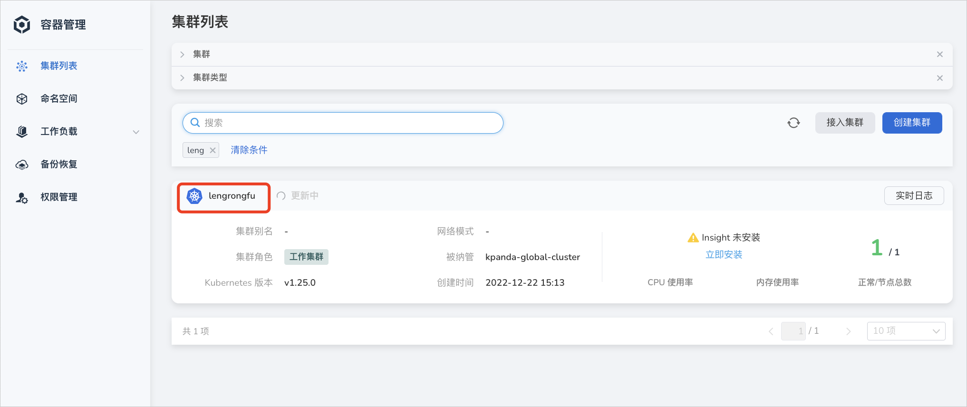Click the 工作集群 role tag

tap(307, 257)
